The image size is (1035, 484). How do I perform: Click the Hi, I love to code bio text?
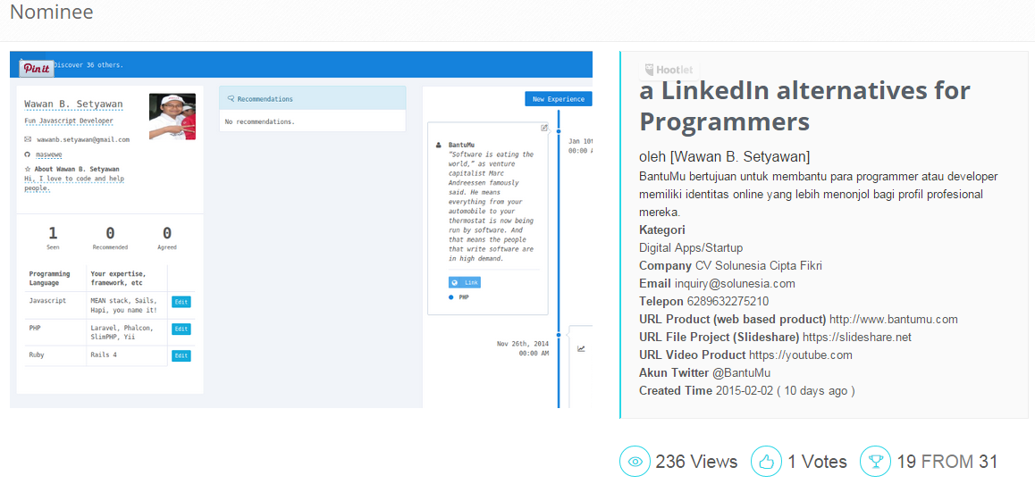pyautogui.click(x=74, y=183)
